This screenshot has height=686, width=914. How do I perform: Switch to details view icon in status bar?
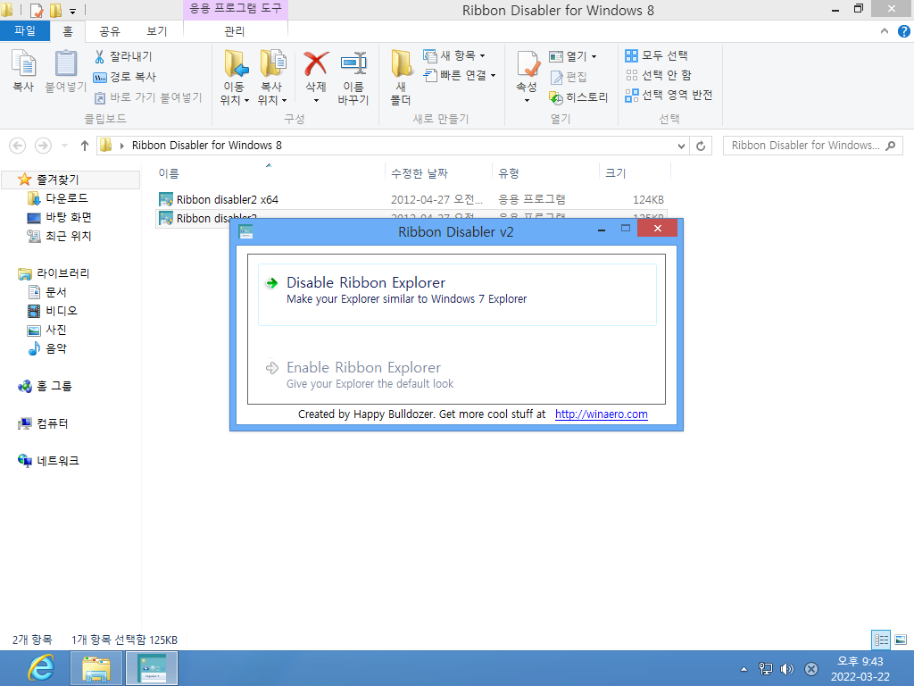point(881,640)
